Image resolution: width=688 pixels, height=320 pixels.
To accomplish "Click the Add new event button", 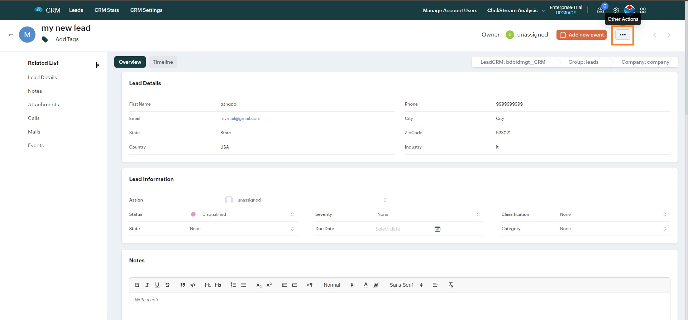I will (x=582, y=35).
